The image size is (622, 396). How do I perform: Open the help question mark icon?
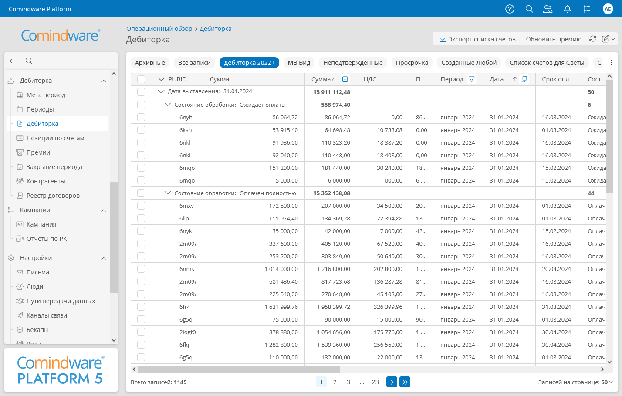pos(510,9)
